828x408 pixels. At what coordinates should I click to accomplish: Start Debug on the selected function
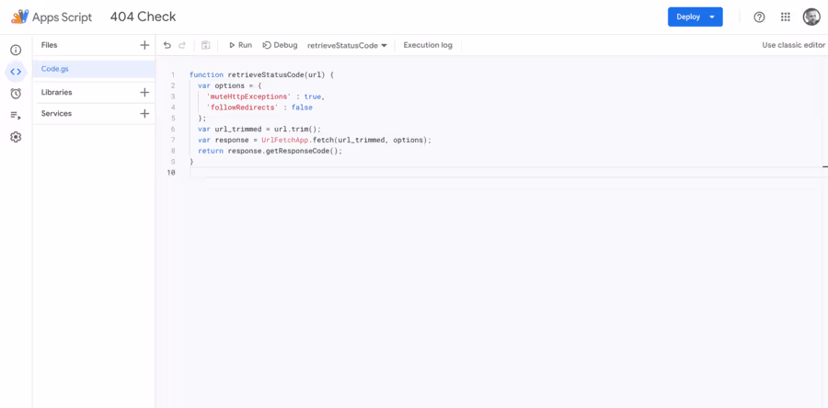tap(281, 45)
